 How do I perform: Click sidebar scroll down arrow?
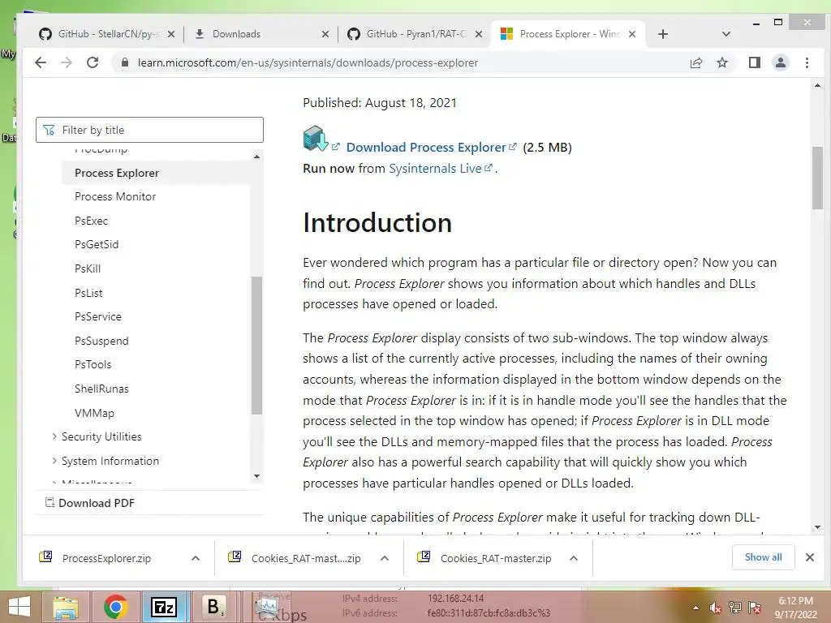click(256, 475)
